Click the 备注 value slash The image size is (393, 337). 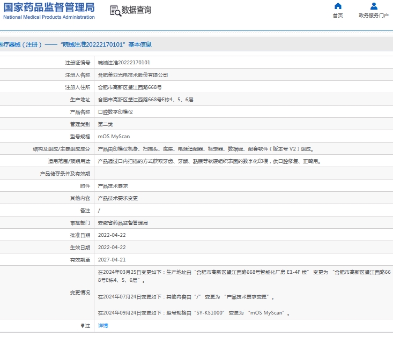pyautogui.click(x=99, y=211)
